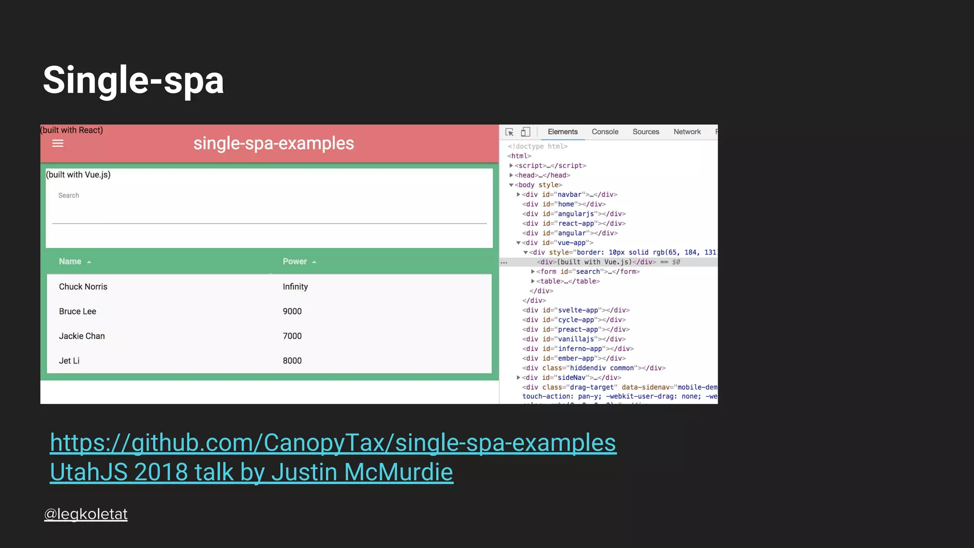
Task: Select the Jet Li name cell
Action: (69, 361)
